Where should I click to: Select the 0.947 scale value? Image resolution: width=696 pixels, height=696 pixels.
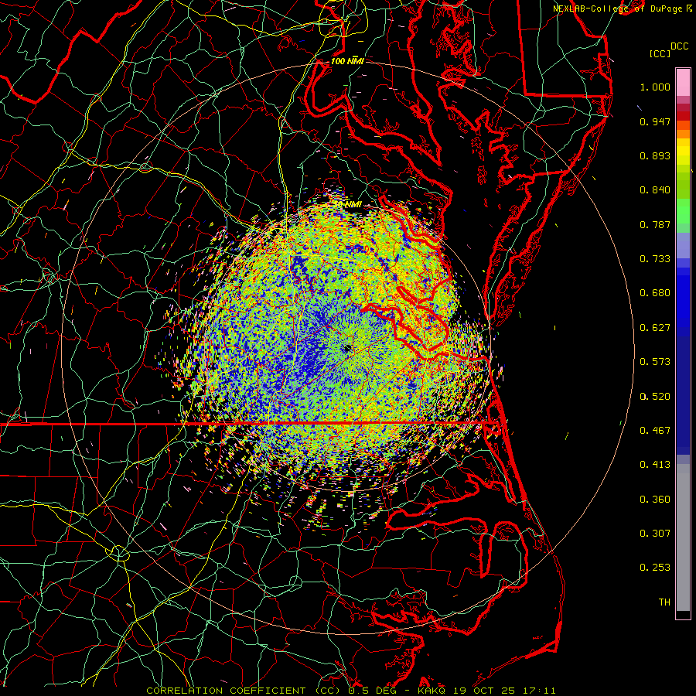coord(655,121)
